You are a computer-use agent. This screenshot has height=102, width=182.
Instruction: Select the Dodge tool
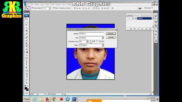coord(26,58)
